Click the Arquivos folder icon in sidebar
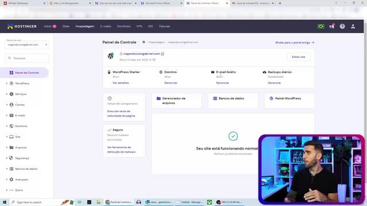Image resolution: width=367 pixels, height=206 pixels. (x=11, y=148)
